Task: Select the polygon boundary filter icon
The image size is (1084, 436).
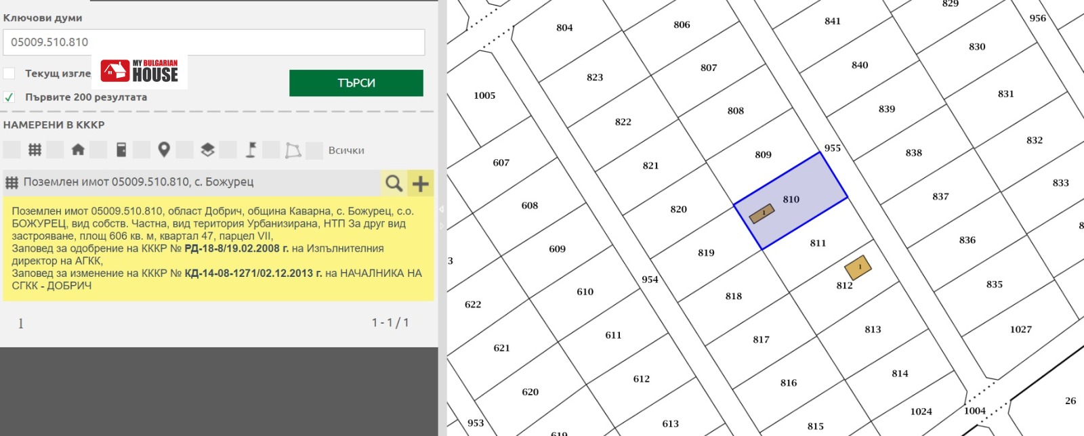Action: [293, 150]
